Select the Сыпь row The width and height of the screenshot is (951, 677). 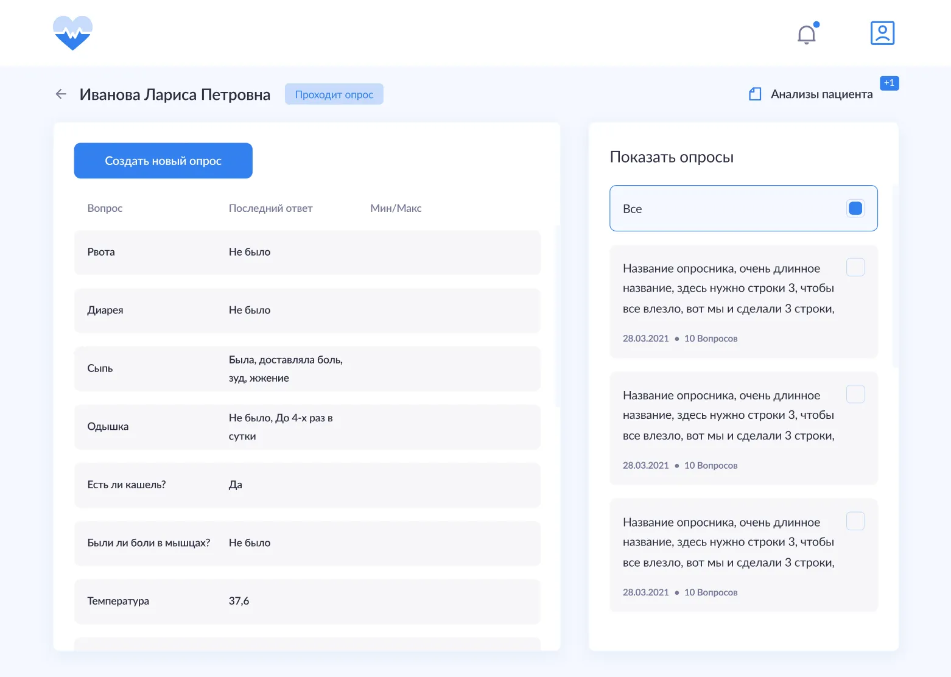307,369
